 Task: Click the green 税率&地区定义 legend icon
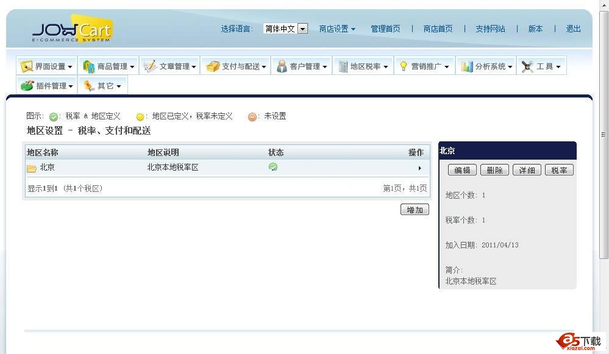coord(54,116)
